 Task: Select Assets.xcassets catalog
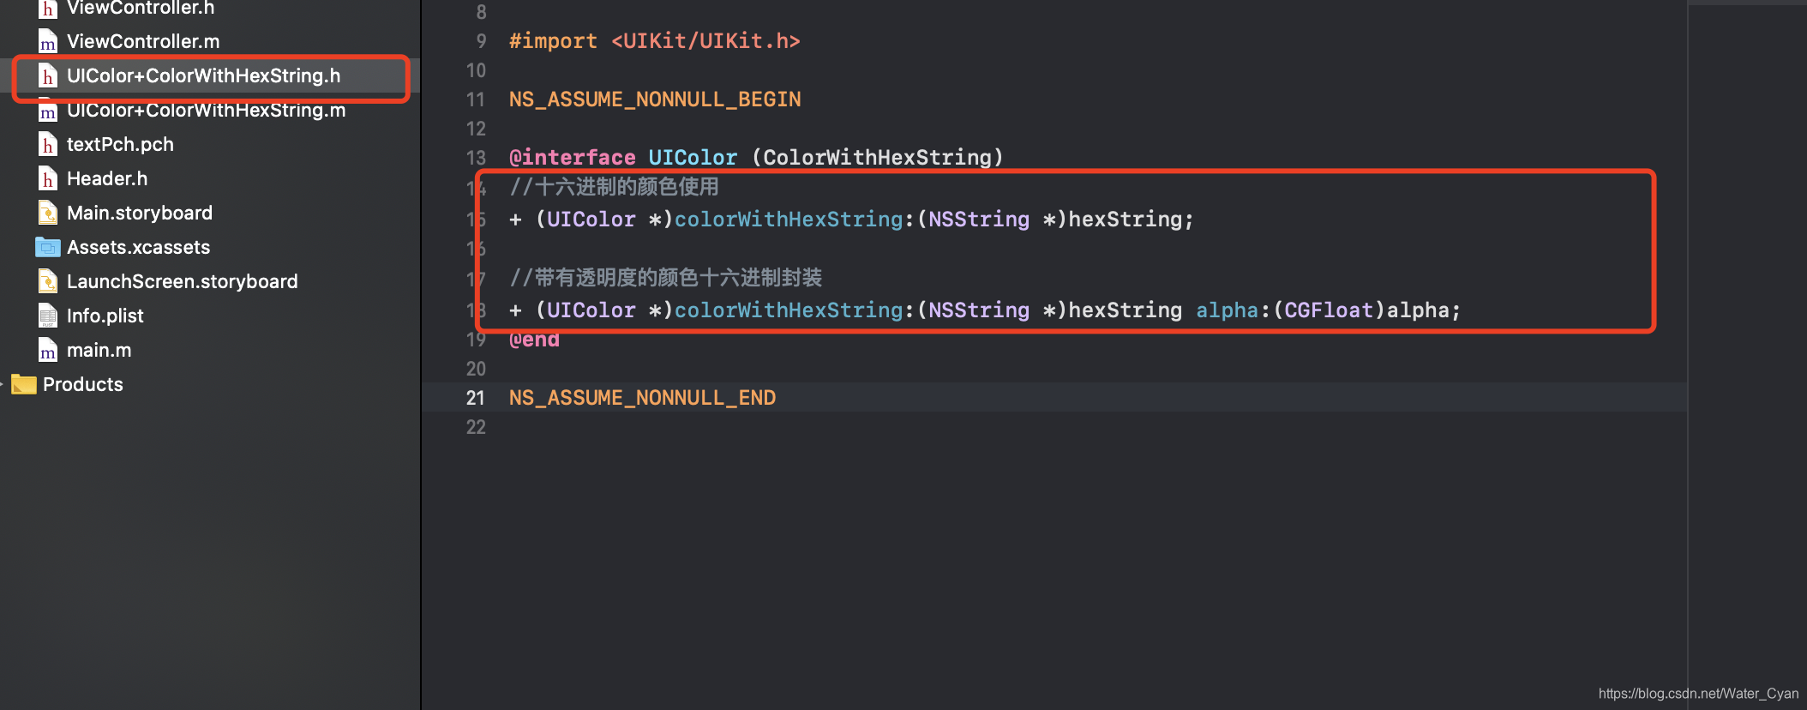[138, 247]
